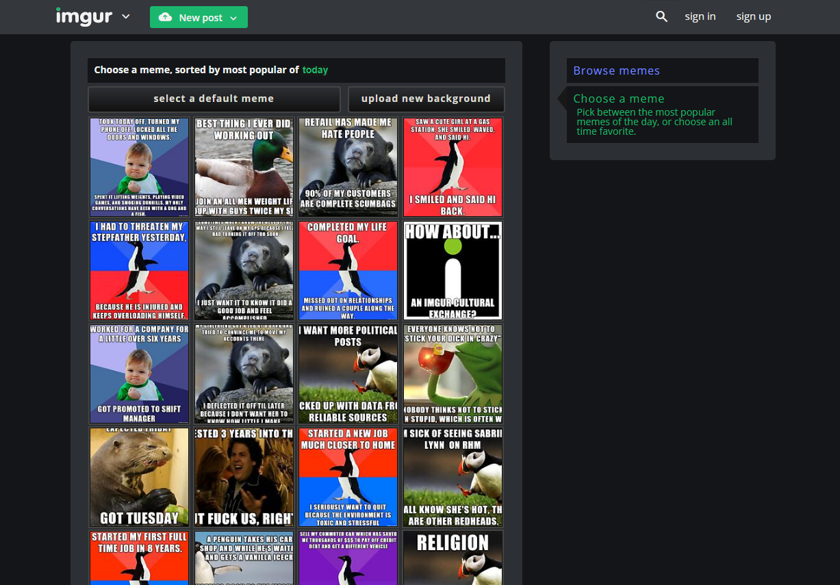Select the 'Completed my life goal' penguin meme
840x585 pixels.
[x=348, y=270]
